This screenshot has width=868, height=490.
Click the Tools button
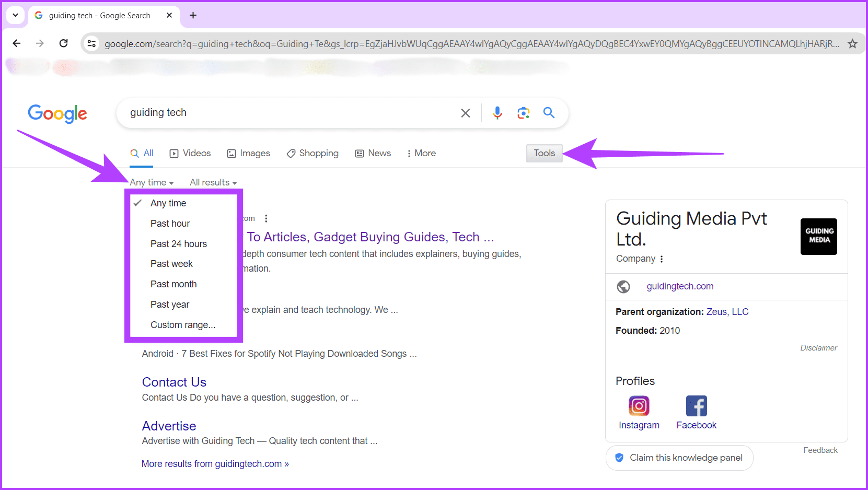[544, 153]
